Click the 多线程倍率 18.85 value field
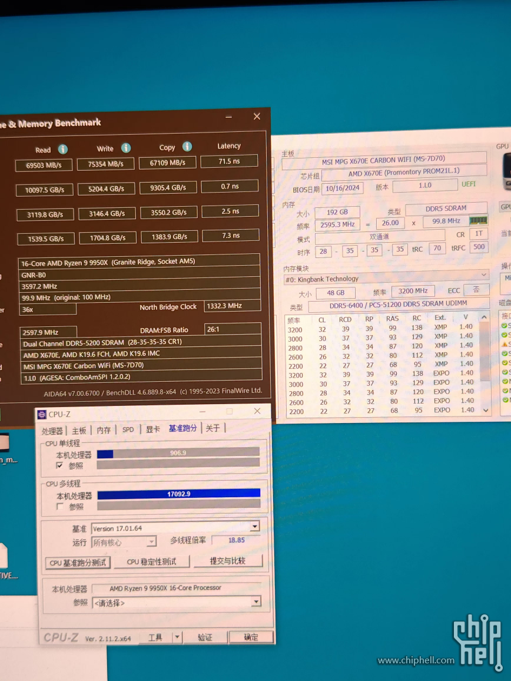Image resolution: width=511 pixels, height=681 pixels. tap(237, 540)
